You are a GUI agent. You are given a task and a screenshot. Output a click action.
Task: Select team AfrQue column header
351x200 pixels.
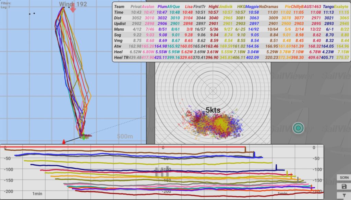pyautogui.click(x=173, y=7)
